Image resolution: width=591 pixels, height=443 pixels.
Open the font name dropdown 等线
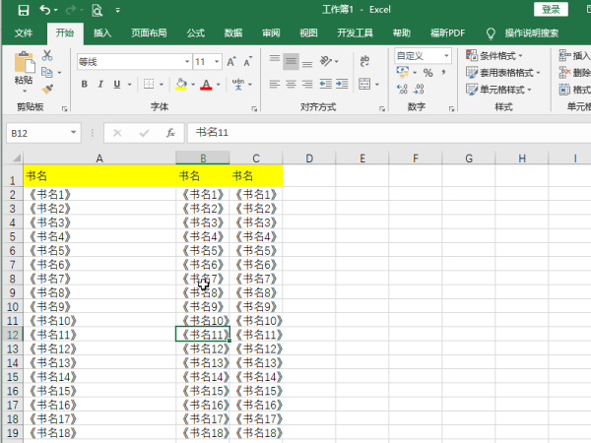point(131,62)
